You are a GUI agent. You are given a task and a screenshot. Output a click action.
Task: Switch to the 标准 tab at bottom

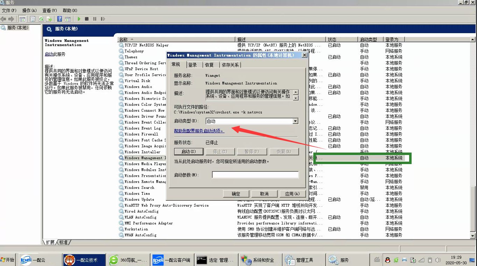pos(64,242)
